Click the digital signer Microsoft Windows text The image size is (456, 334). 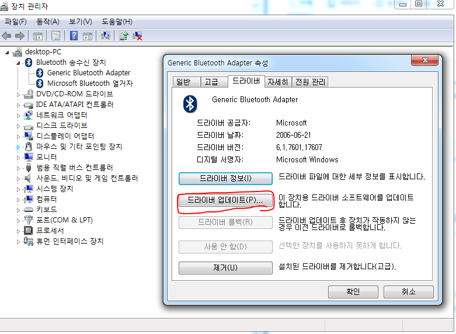point(307,160)
